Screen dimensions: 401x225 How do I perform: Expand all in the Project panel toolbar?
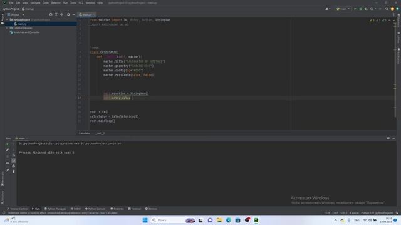click(x=56, y=15)
